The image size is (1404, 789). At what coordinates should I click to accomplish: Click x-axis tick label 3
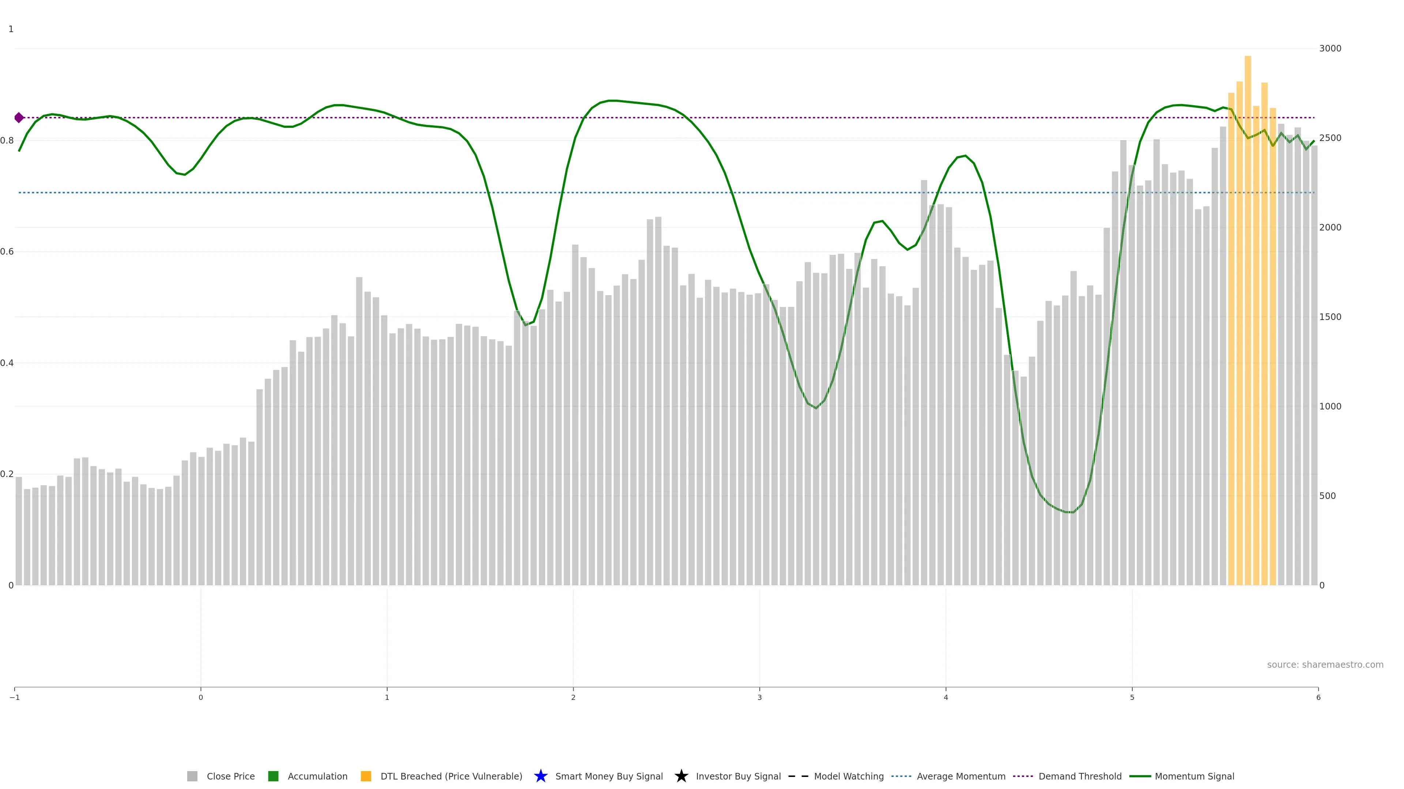tap(759, 698)
